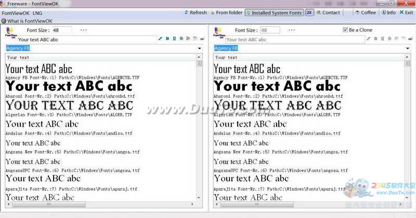Click Exit in the toolbar

(406, 12)
